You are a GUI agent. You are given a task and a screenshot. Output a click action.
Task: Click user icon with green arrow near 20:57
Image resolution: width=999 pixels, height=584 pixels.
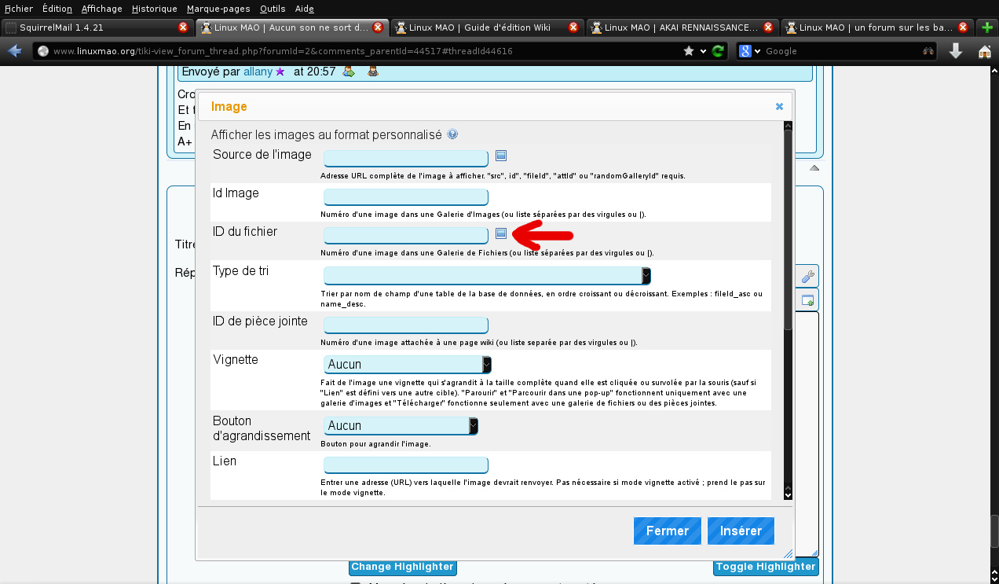point(349,72)
